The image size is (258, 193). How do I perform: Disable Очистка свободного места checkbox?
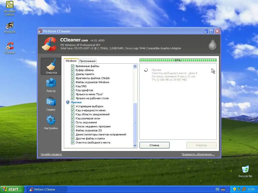[x=73, y=142]
